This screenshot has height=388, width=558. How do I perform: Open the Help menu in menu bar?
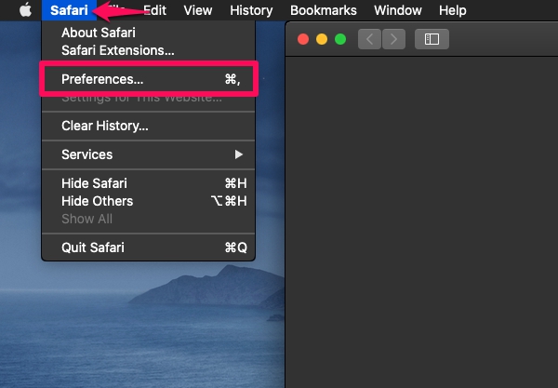[452, 10]
